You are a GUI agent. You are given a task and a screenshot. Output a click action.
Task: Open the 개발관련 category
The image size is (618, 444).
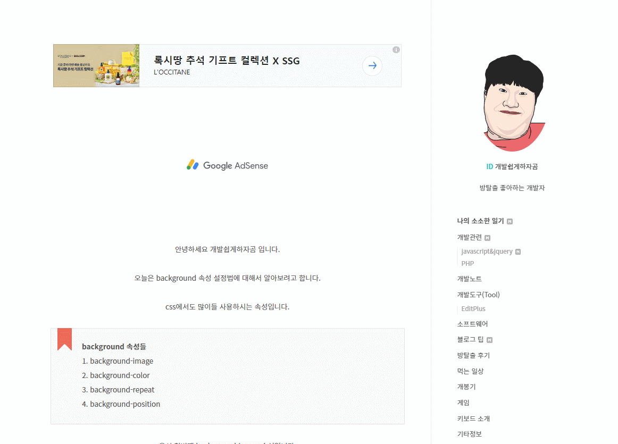click(x=470, y=237)
